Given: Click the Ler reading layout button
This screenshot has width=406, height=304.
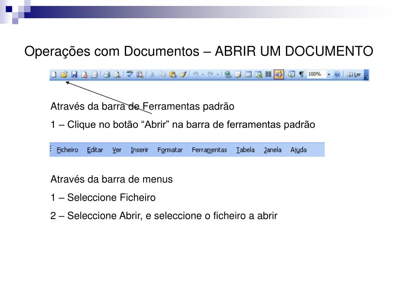Looking at the screenshot, I should 354,74.
